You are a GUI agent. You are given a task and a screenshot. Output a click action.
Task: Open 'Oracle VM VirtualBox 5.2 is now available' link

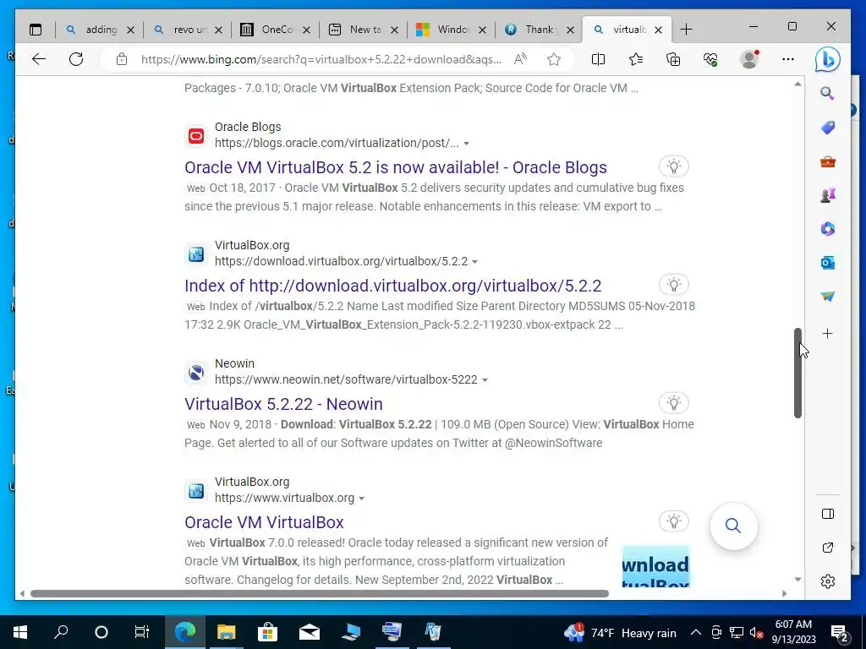pos(396,167)
